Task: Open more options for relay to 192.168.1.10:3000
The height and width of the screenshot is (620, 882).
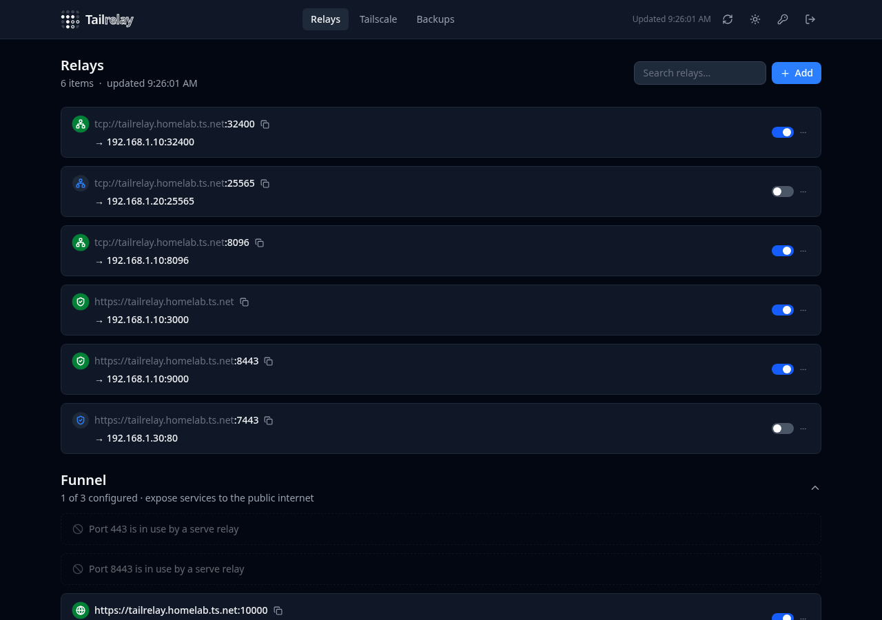Action: tap(803, 310)
